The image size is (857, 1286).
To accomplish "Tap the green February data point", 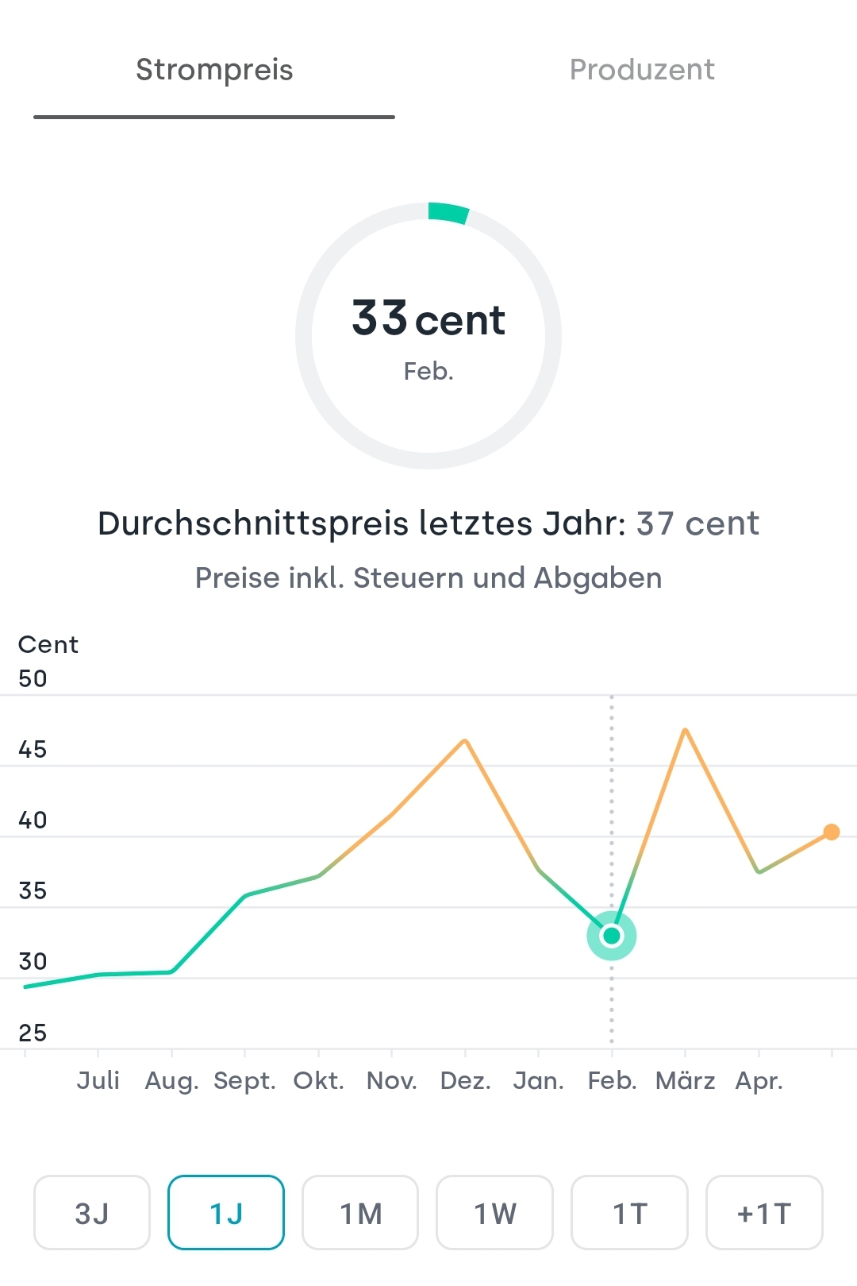I will click(x=612, y=936).
